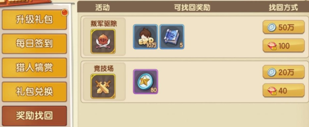
Task: Switch to 每日签到 tab
Action: point(34,44)
